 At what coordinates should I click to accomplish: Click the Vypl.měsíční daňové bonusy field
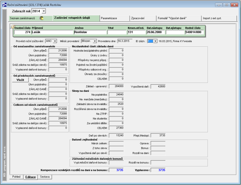(x=116, y=162)
